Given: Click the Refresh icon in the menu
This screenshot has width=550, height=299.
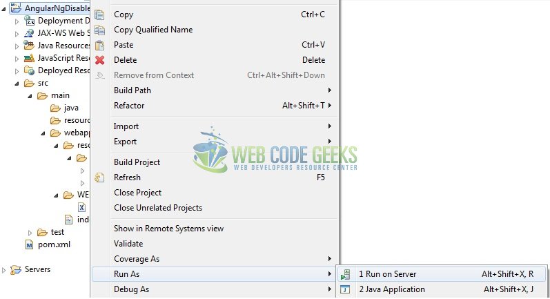Looking at the screenshot, I should (99, 177).
